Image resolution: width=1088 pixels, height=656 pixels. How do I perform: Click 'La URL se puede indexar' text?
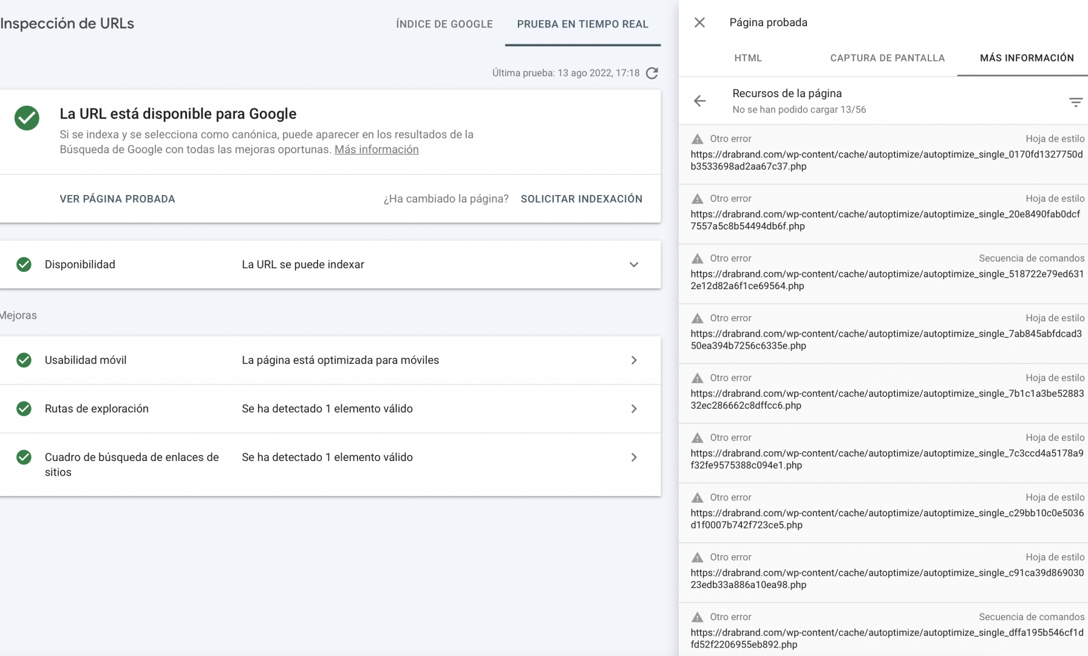303,264
